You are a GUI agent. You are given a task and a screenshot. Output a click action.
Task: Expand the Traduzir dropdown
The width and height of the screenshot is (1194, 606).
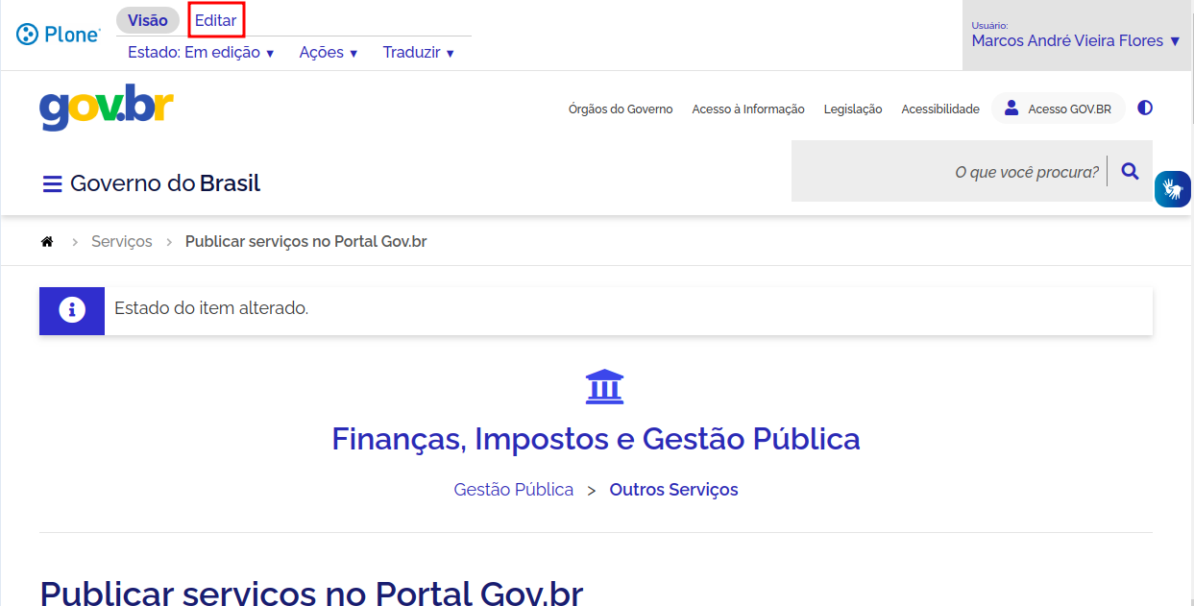click(x=418, y=53)
